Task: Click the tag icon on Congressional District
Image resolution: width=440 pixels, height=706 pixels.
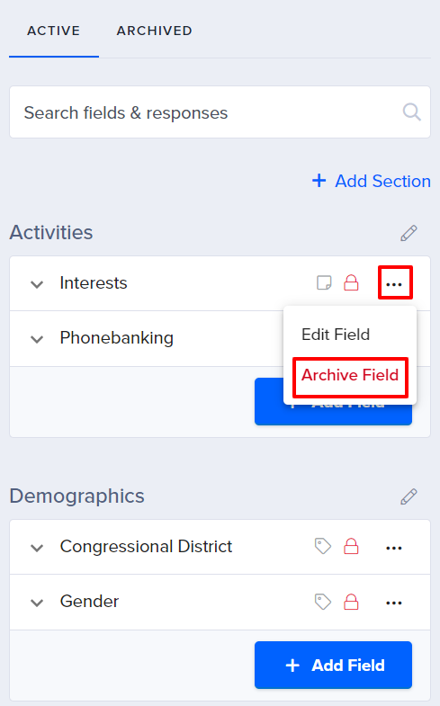Action: (323, 547)
